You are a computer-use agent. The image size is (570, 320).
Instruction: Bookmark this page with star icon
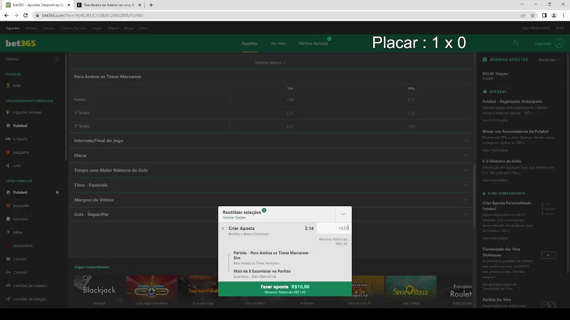click(532, 15)
